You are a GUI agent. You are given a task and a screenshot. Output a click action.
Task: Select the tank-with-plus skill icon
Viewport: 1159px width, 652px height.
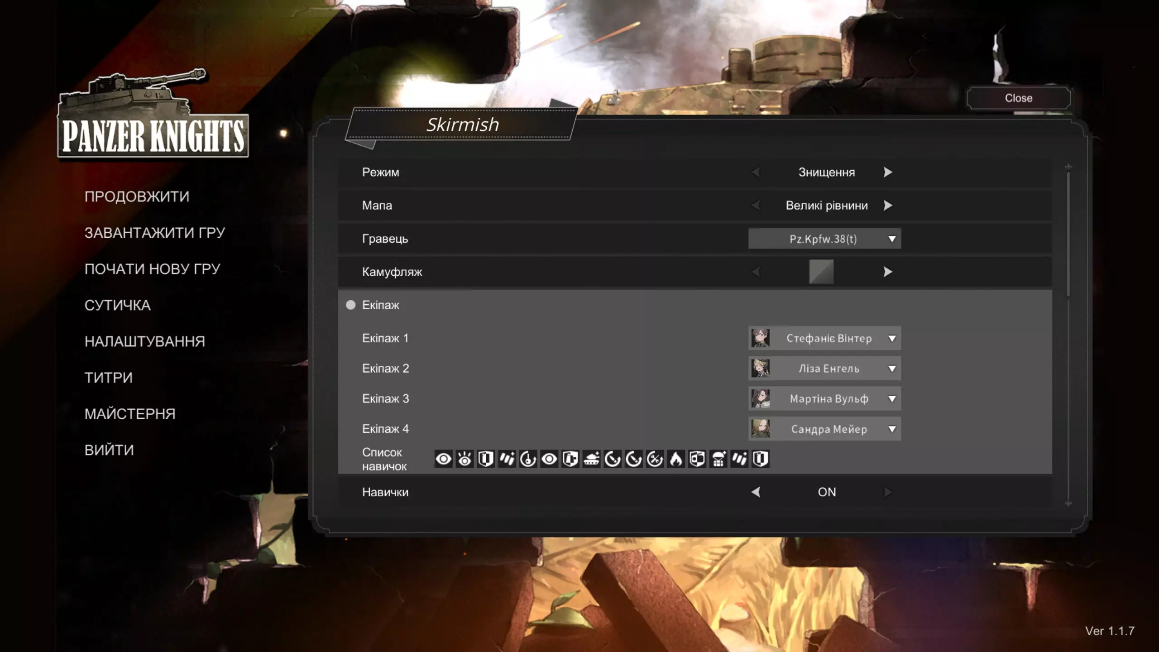(591, 459)
